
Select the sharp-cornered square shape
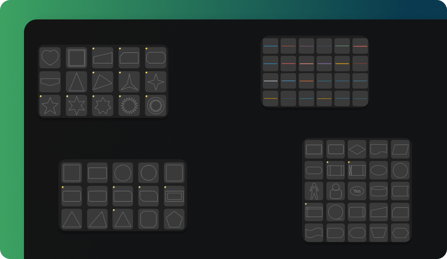72,173
